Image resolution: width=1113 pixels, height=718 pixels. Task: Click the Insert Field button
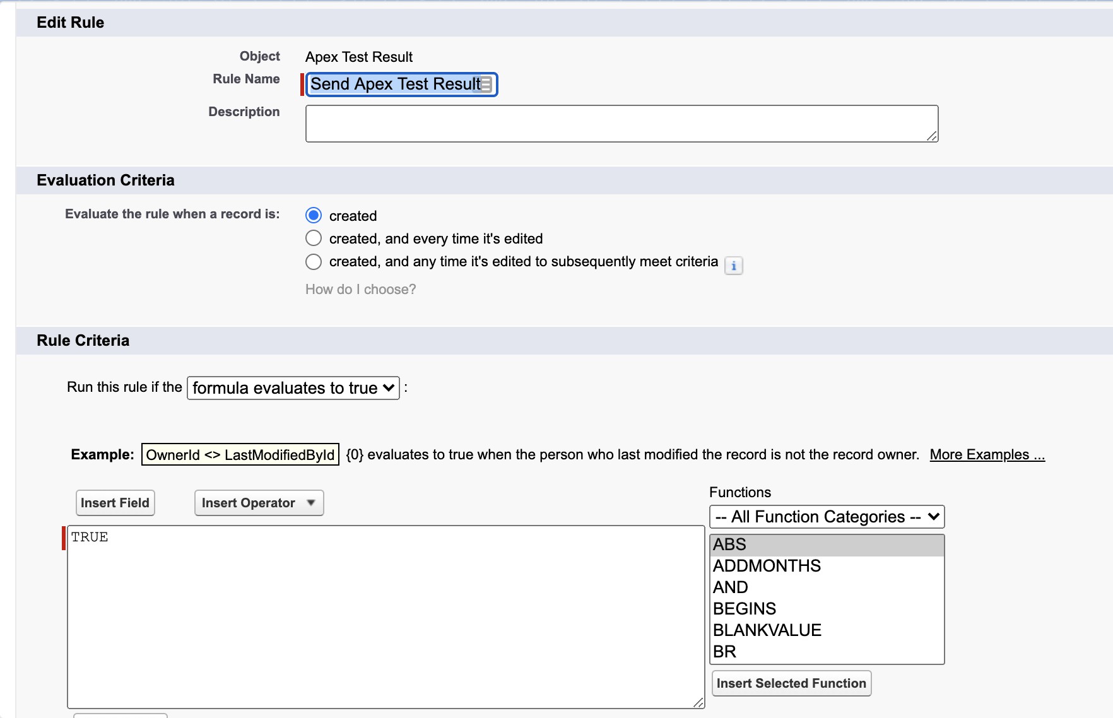pos(115,503)
